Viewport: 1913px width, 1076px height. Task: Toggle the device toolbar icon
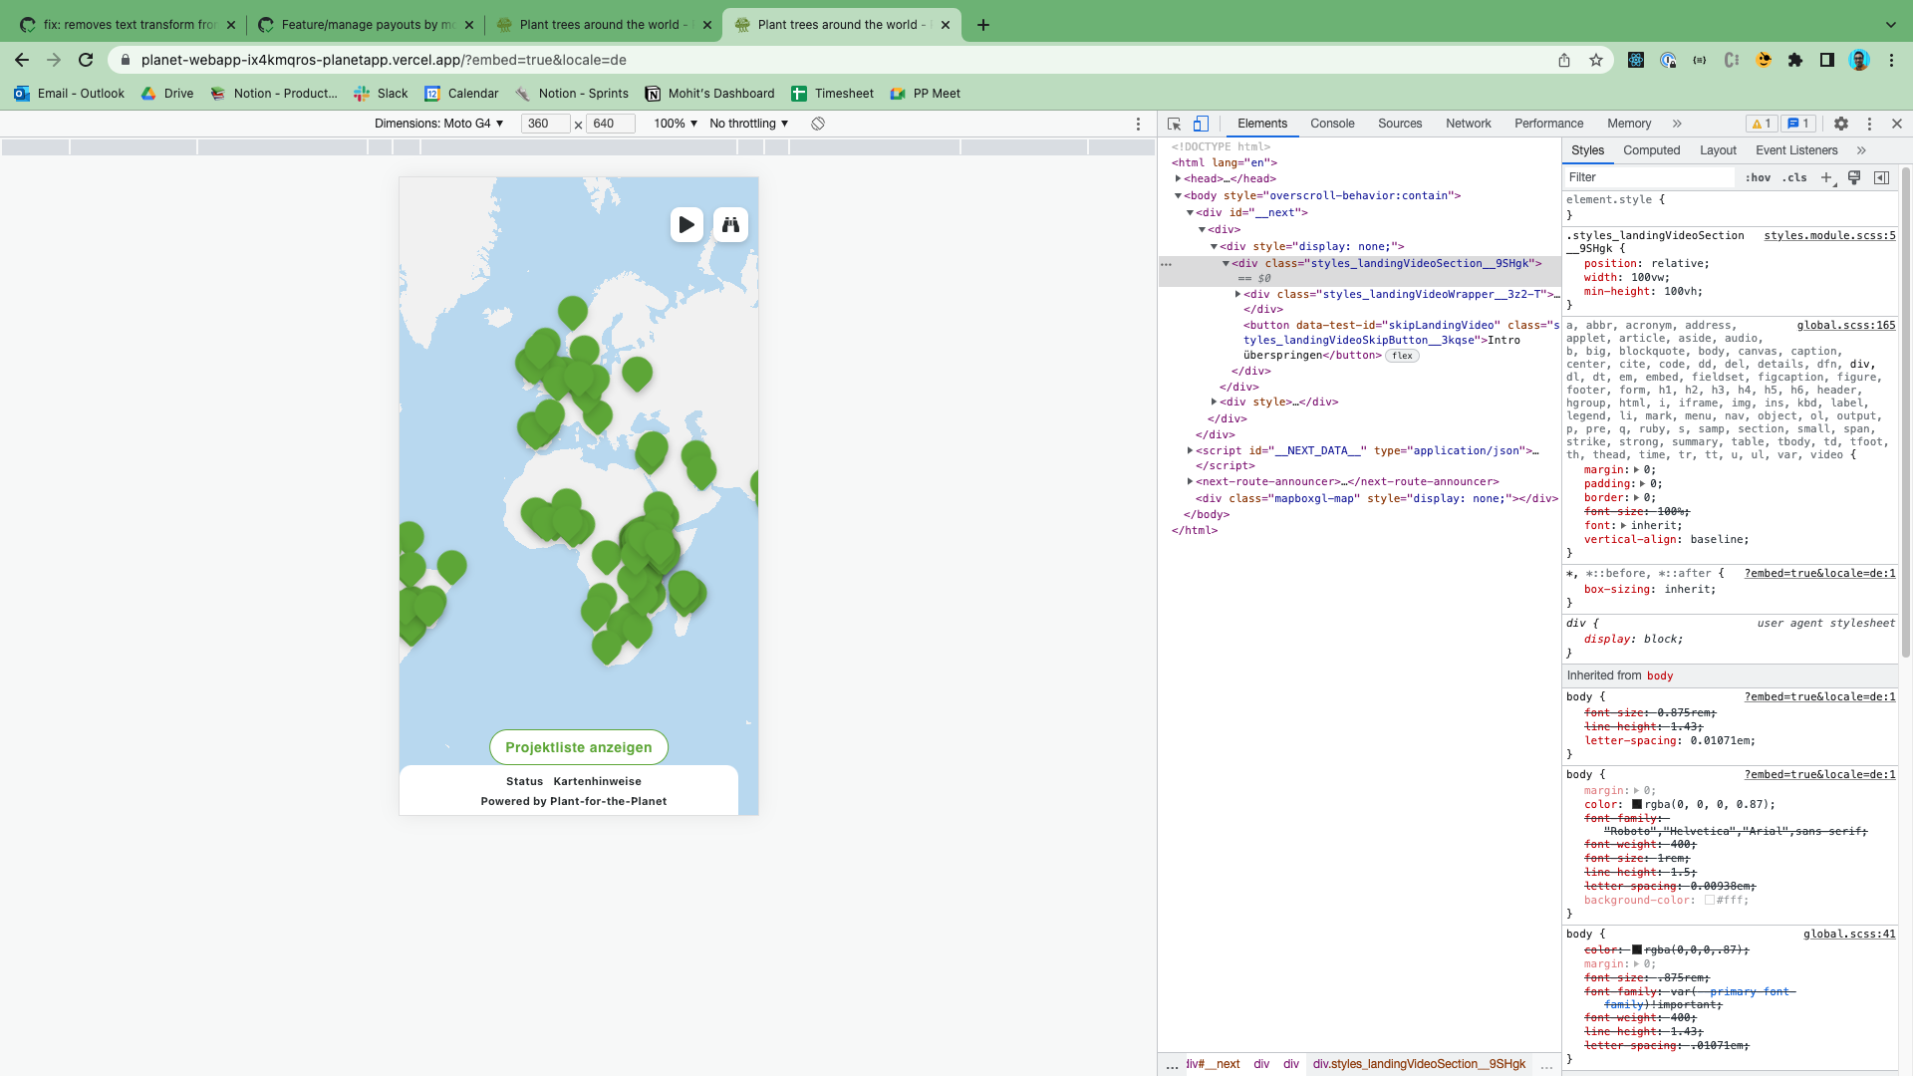point(1201,124)
